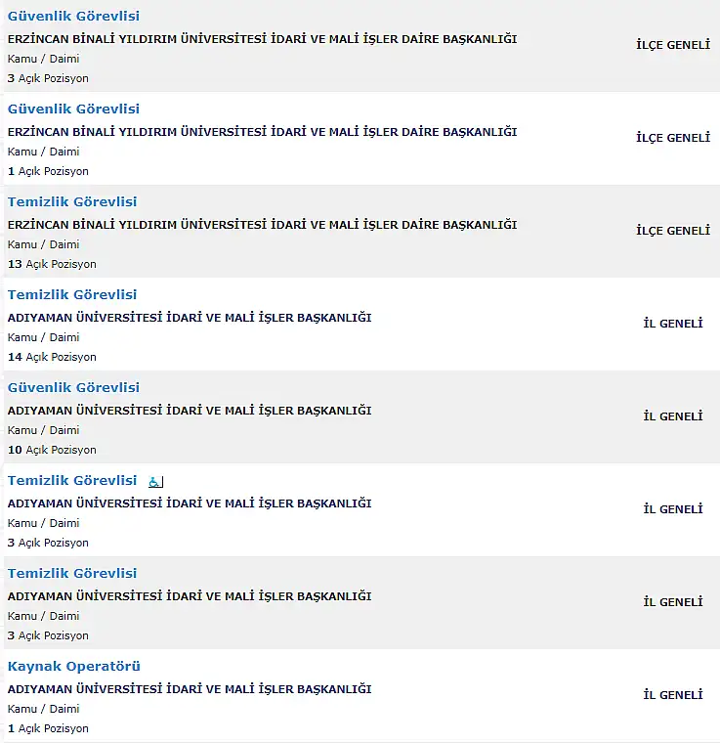Select Adıyaman Üniversitesi name in 14-position row
This screenshot has height=743, width=720.
pyautogui.click(x=190, y=318)
